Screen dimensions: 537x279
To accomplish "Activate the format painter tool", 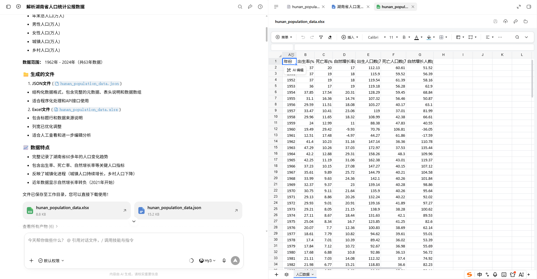I will click(x=321, y=37).
